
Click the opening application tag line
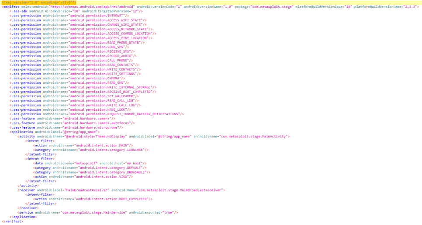[55, 132]
